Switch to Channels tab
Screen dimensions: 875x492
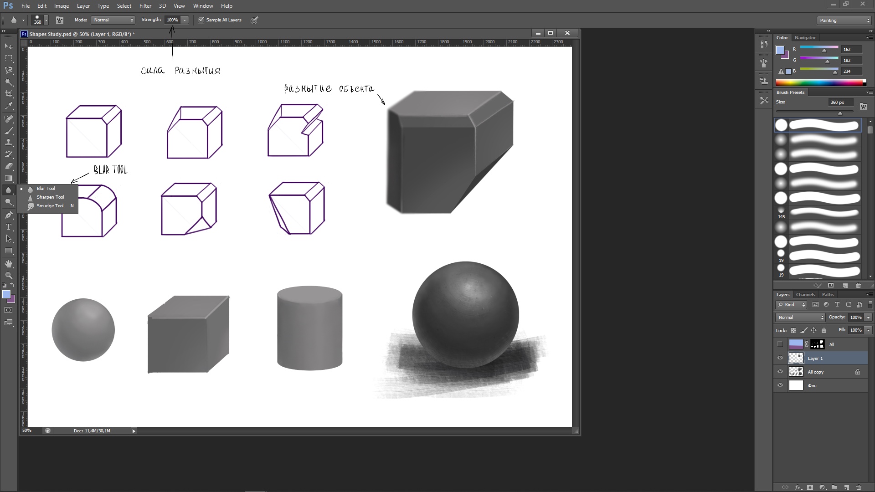[x=805, y=294]
